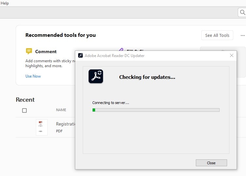Open the recommended tools more options ellipsis
The width and height of the screenshot is (246, 176).
click(x=242, y=36)
